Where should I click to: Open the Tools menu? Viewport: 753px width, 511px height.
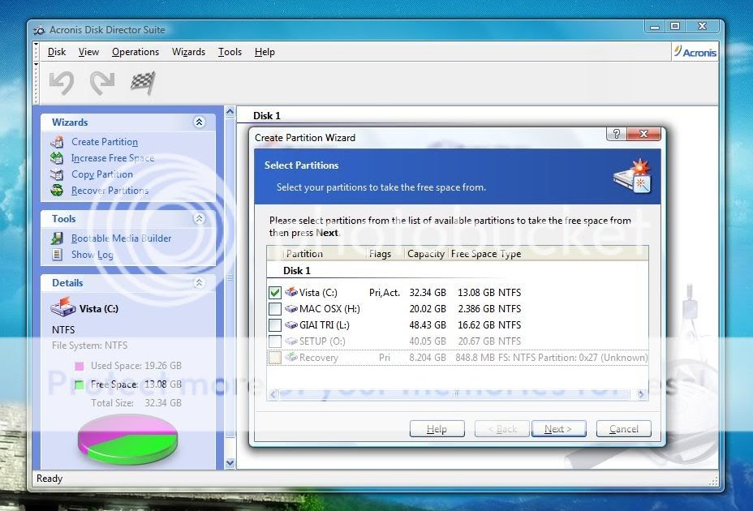coord(230,52)
